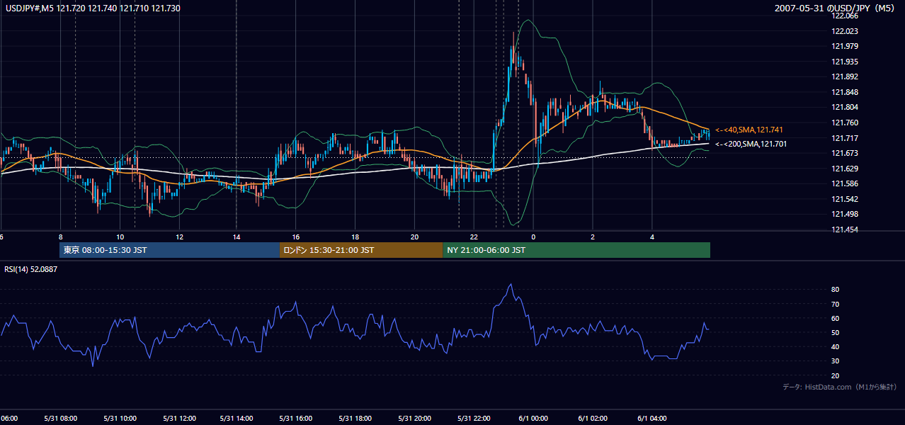The width and height of the screenshot is (905, 425).
Task: Click the 5/31 16:00 time label
Action: pos(295,419)
